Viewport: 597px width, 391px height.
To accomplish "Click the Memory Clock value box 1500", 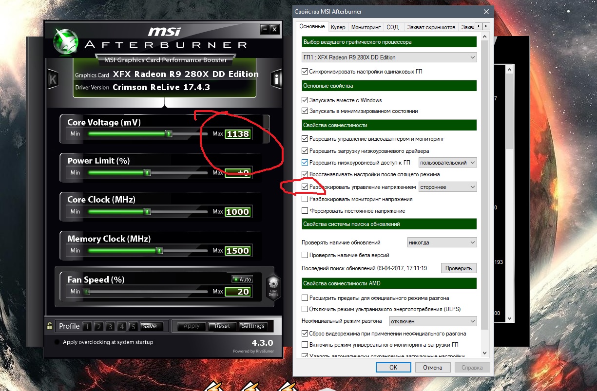I will tap(238, 251).
